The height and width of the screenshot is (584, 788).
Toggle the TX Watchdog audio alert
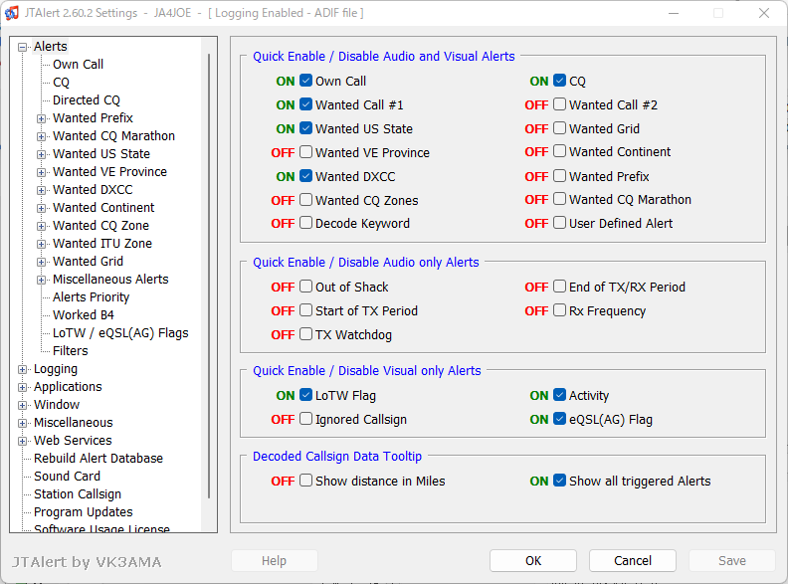click(x=305, y=334)
